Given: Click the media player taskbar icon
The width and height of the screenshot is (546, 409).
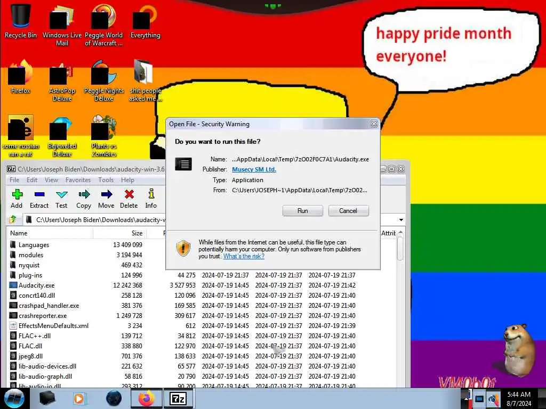Looking at the screenshot, I should tap(79, 398).
